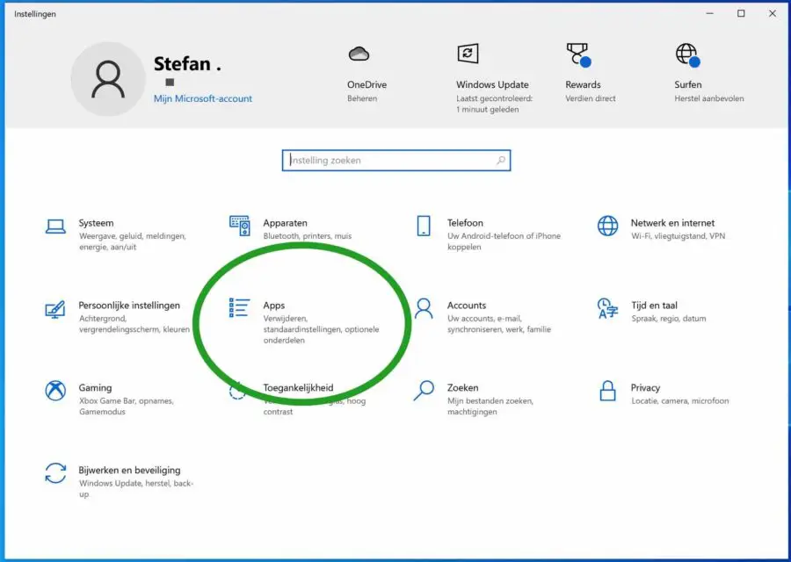Maximize the Instellingen window
This screenshot has width=791, height=562.
(x=741, y=13)
